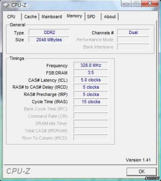
Task: Click the 15 clocks tRAS value
Action: [x=91, y=101]
